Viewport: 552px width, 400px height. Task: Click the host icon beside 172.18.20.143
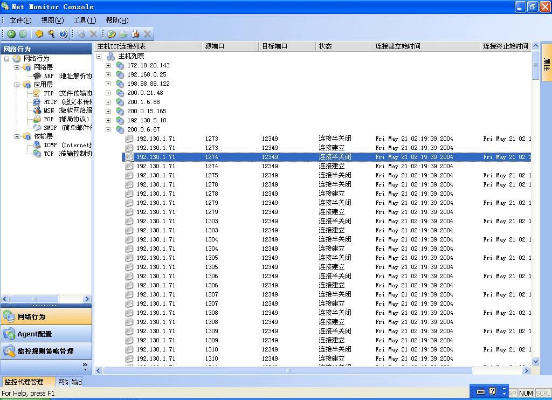(x=120, y=65)
